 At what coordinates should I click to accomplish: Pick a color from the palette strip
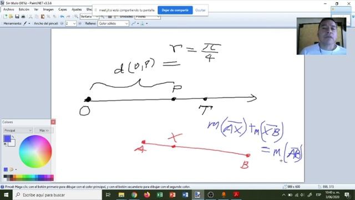tap(28, 178)
